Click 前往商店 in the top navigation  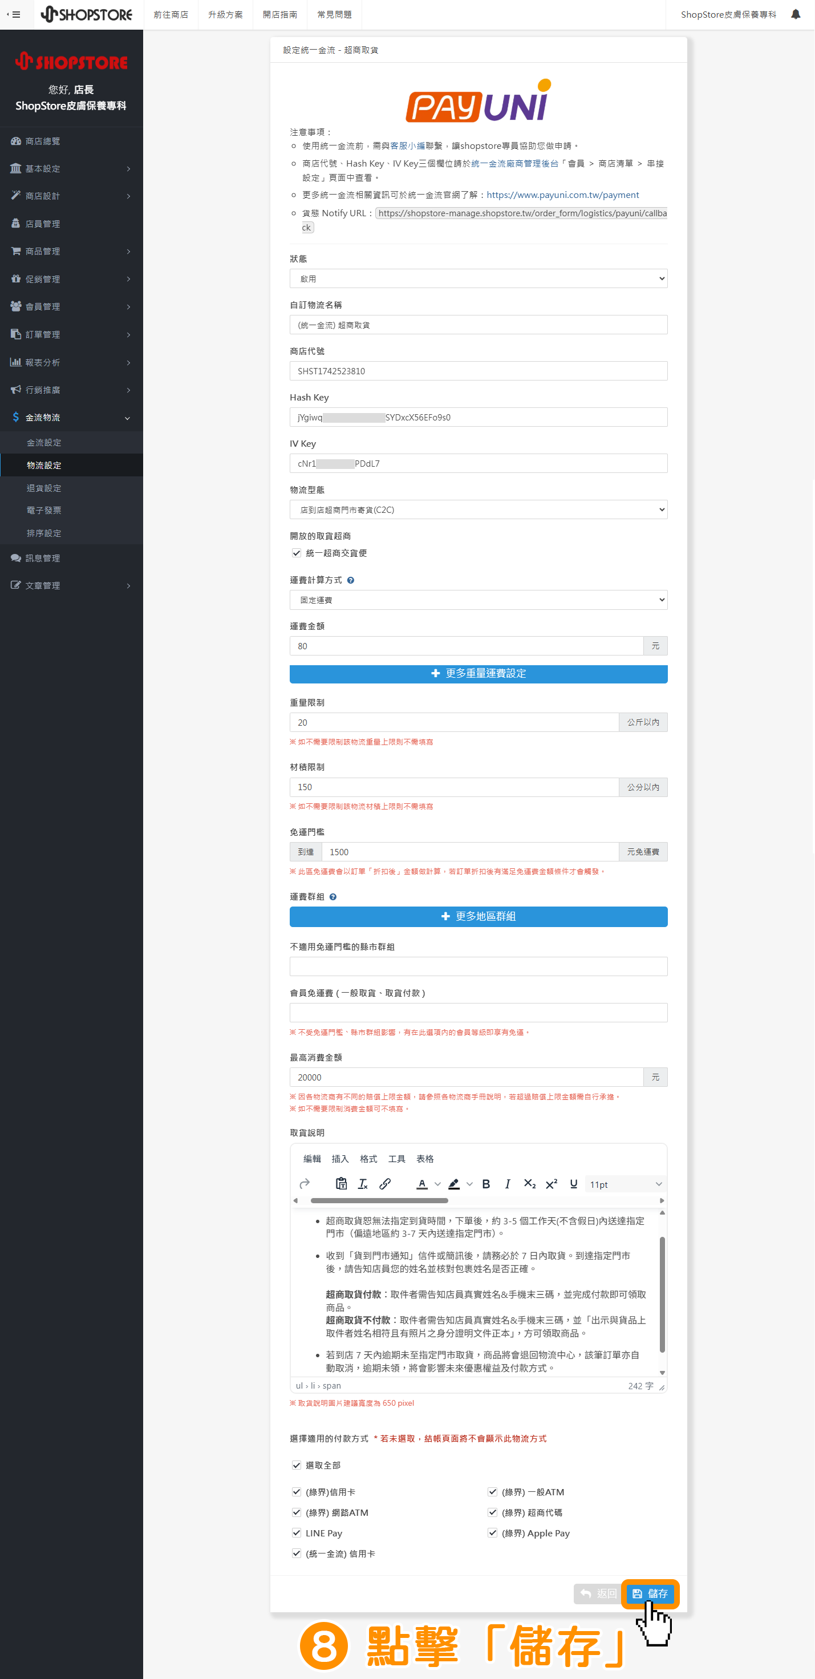click(x=171, y=14)
